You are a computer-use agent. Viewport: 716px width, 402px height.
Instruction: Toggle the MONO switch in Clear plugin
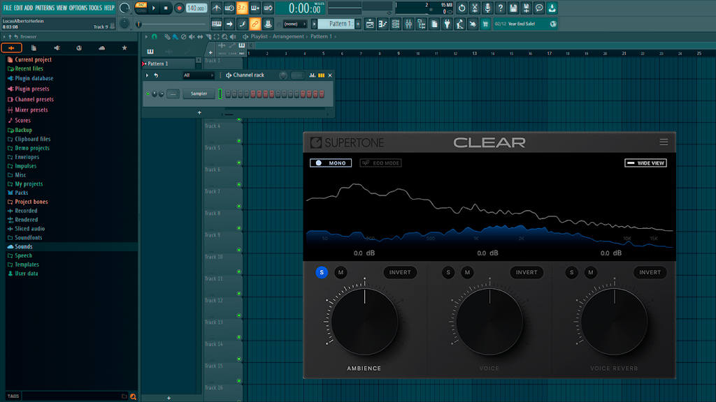click(331, 163)
